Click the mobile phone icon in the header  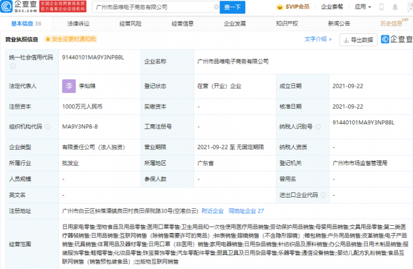coord(381,7)
